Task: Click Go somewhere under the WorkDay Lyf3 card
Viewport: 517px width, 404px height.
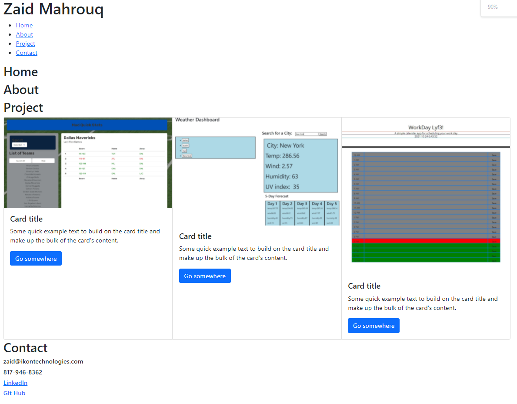Action: [x=374, y=326]
